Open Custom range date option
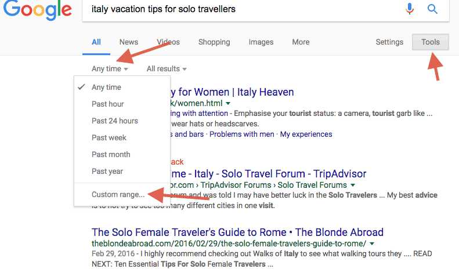The width and height of the screenshot is (459, 280). coord(118,195)
